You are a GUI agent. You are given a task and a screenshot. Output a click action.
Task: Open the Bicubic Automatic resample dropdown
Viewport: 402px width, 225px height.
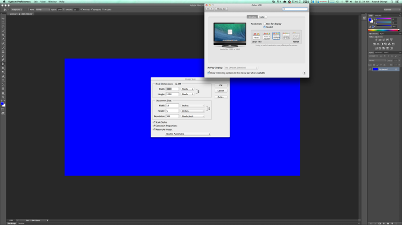(x=188, y=134)
